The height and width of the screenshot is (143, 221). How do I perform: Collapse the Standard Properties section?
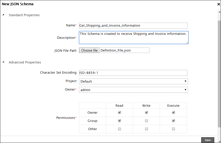(3, 15)
